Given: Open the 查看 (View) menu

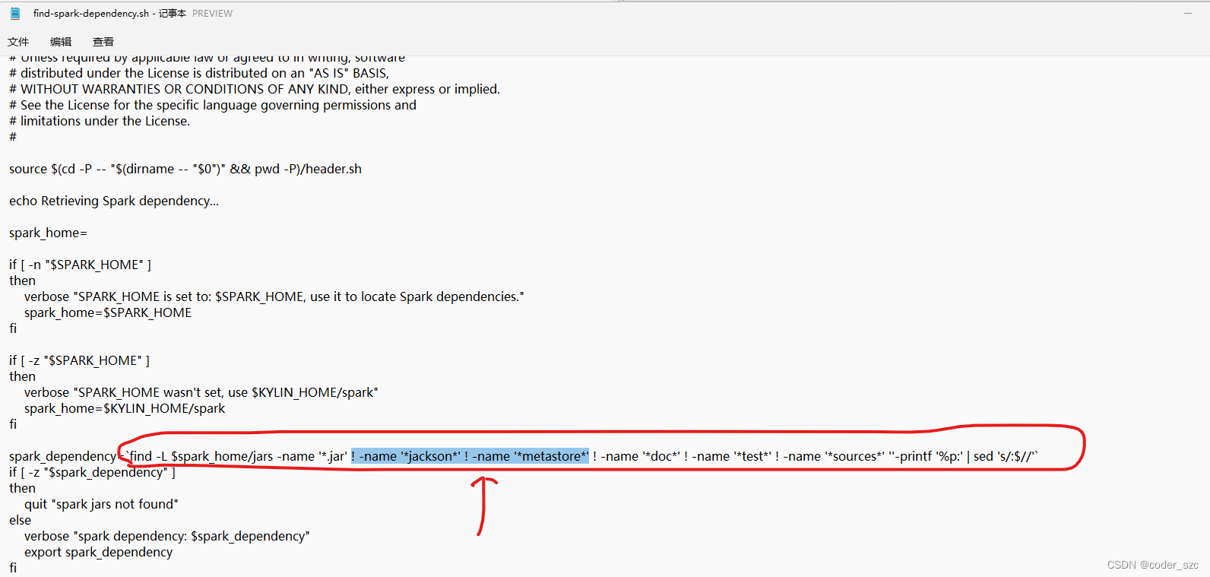Looking at the screenshot, I should click(x=103, y=42).
